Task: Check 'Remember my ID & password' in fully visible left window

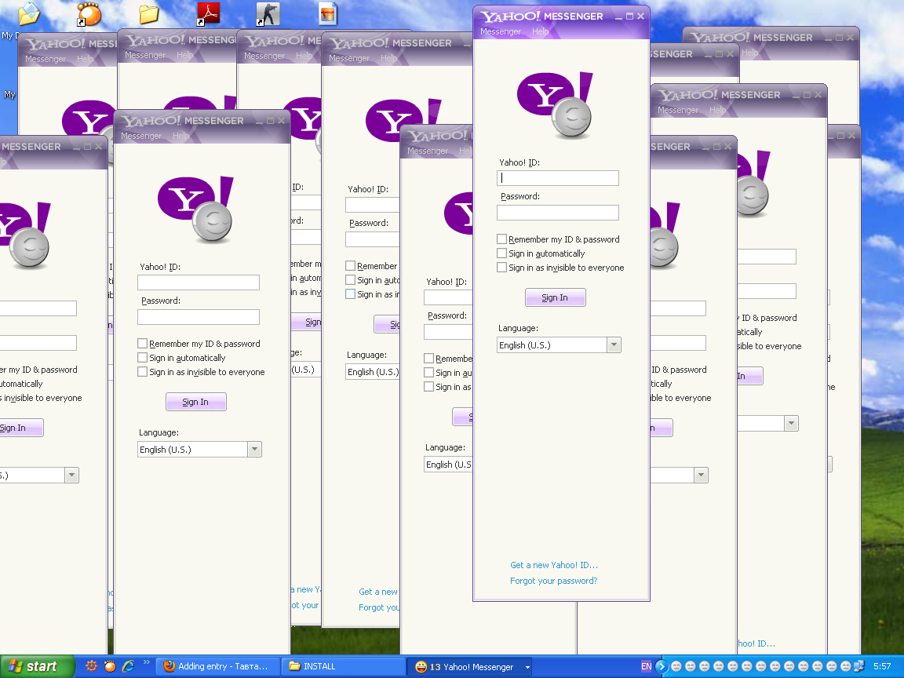Action: 142,343
